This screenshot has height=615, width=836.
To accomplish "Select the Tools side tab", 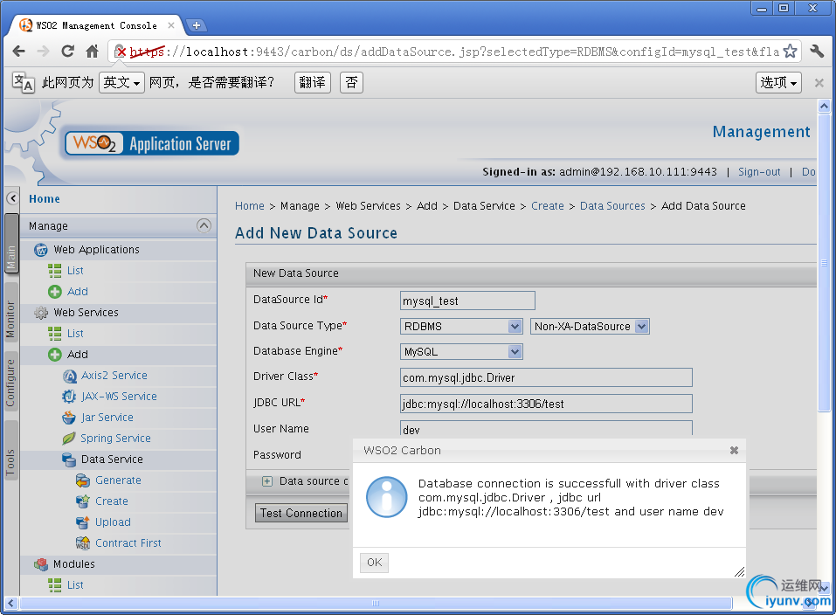I will pyautogui.click(x=11, y=451).
